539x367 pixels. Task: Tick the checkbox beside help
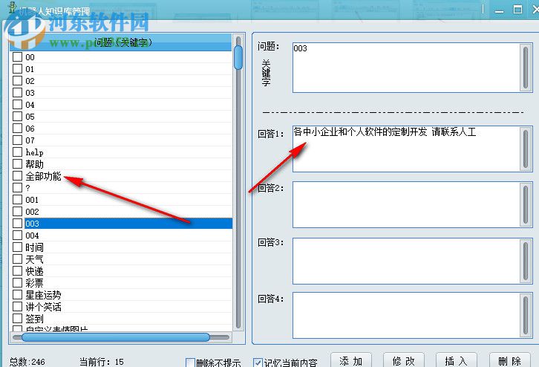[17, 152]
